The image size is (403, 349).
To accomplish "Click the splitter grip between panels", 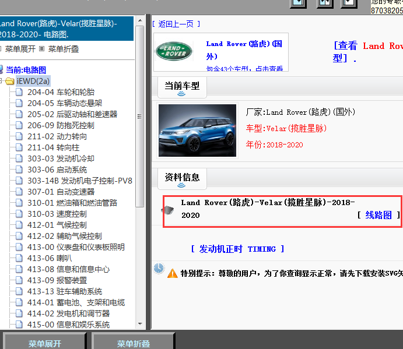I will pyautogui.click(x=148, y=171).
